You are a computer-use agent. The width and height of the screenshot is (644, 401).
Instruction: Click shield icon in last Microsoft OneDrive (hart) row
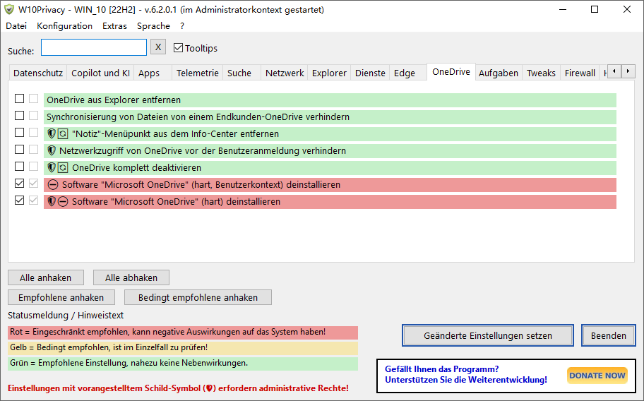pos(52,201)
